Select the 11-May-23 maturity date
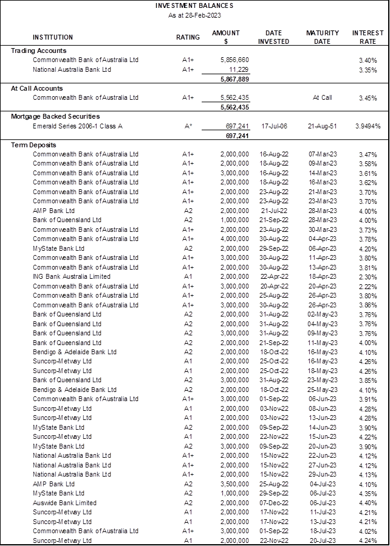 323,343
